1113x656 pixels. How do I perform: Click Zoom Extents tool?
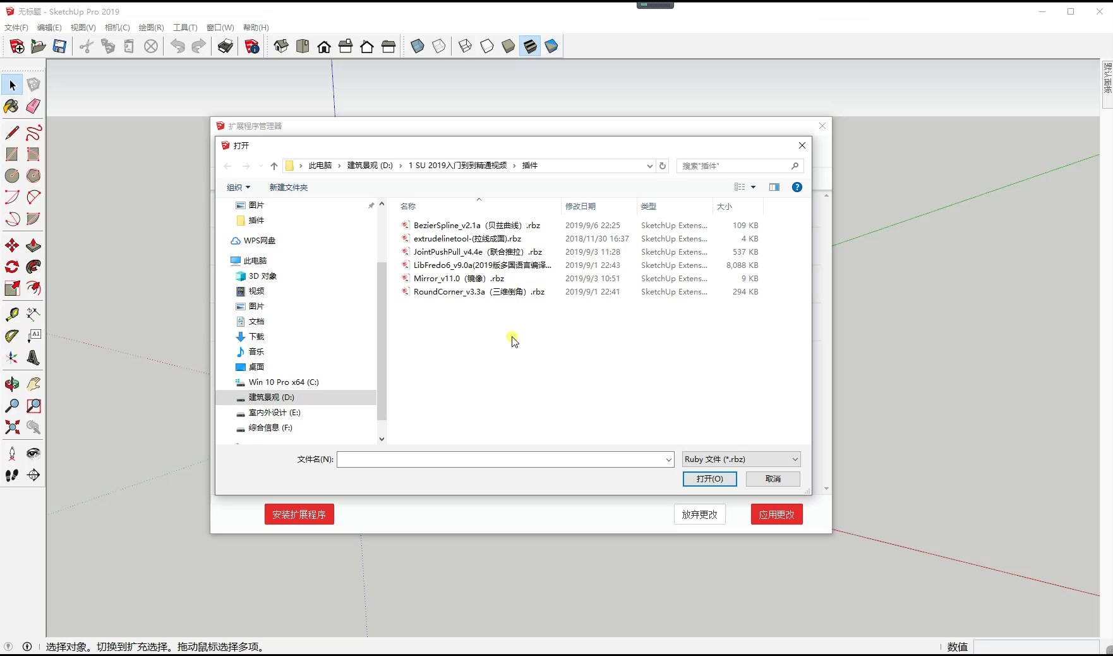coord(11,427)
